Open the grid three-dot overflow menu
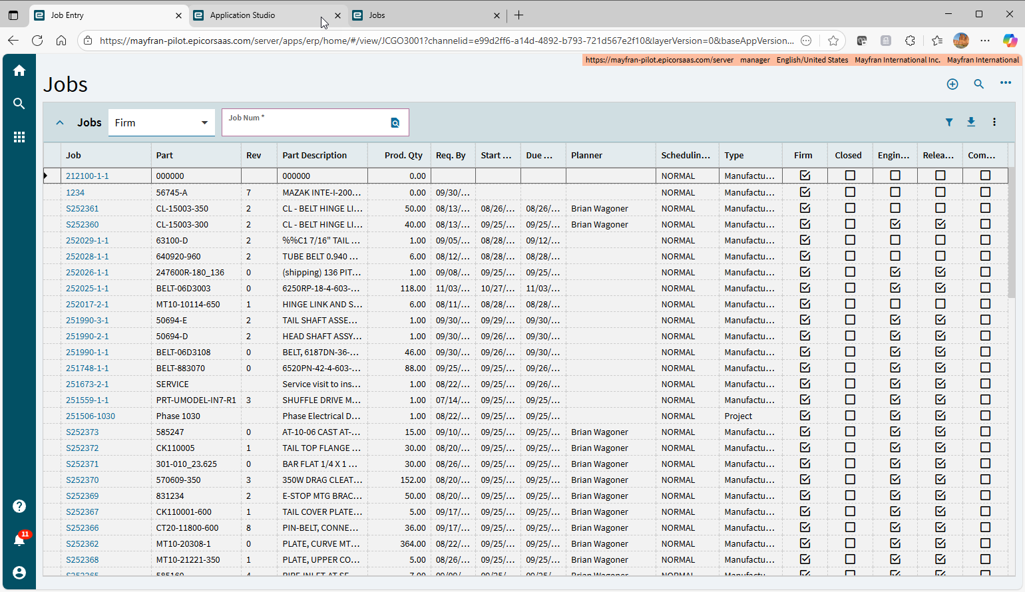Screen dimensions: 1025x592 click(x=994, y=122)
